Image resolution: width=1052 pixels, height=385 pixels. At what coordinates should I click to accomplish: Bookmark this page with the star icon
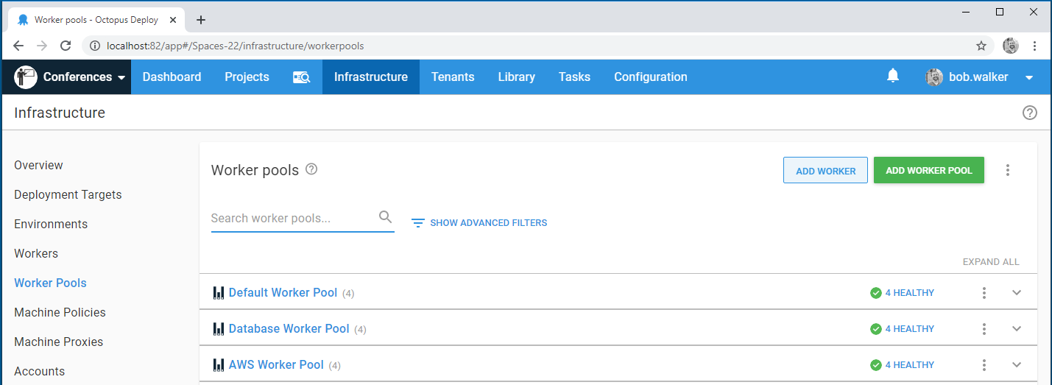(x=981, y=46)
